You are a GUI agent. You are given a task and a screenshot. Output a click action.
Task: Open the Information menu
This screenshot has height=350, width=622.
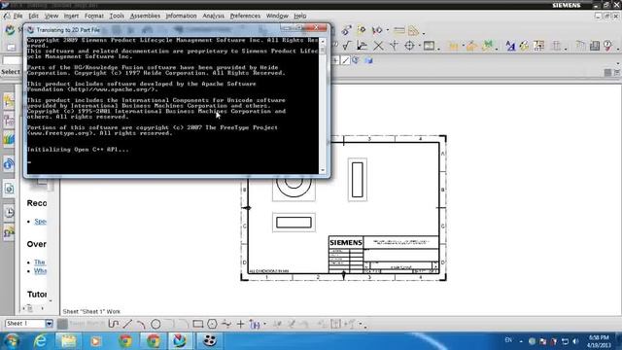(x=182, y=16)
